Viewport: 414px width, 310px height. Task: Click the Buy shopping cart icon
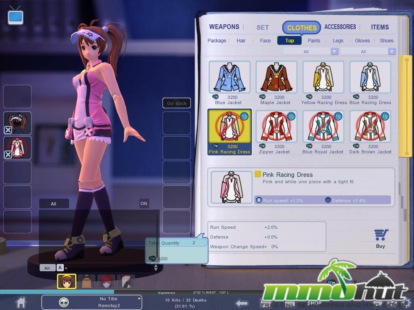pyautogui.click(x=381, y=235)
